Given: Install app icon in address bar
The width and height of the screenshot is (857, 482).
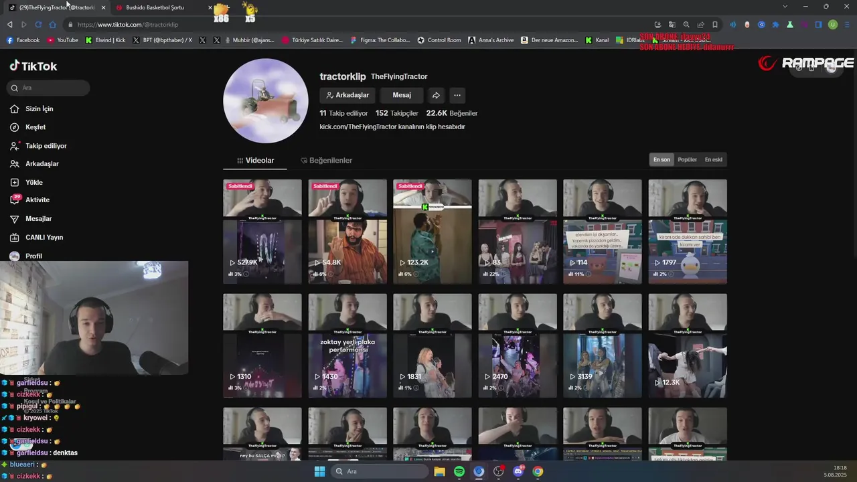Looking at the screenshot, I should (657, 25).
